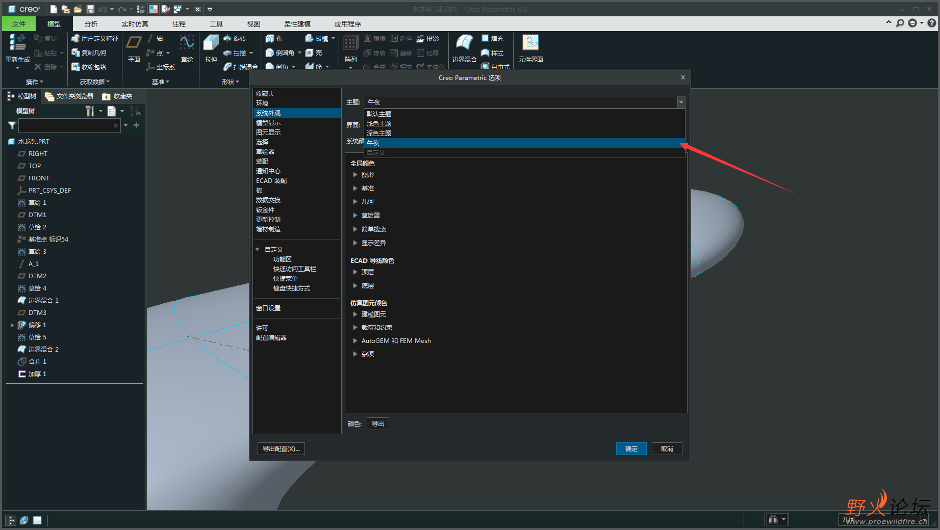Click the model tree filter funnel icon
This screenshot has height=530, width=940.
[12, 125]
